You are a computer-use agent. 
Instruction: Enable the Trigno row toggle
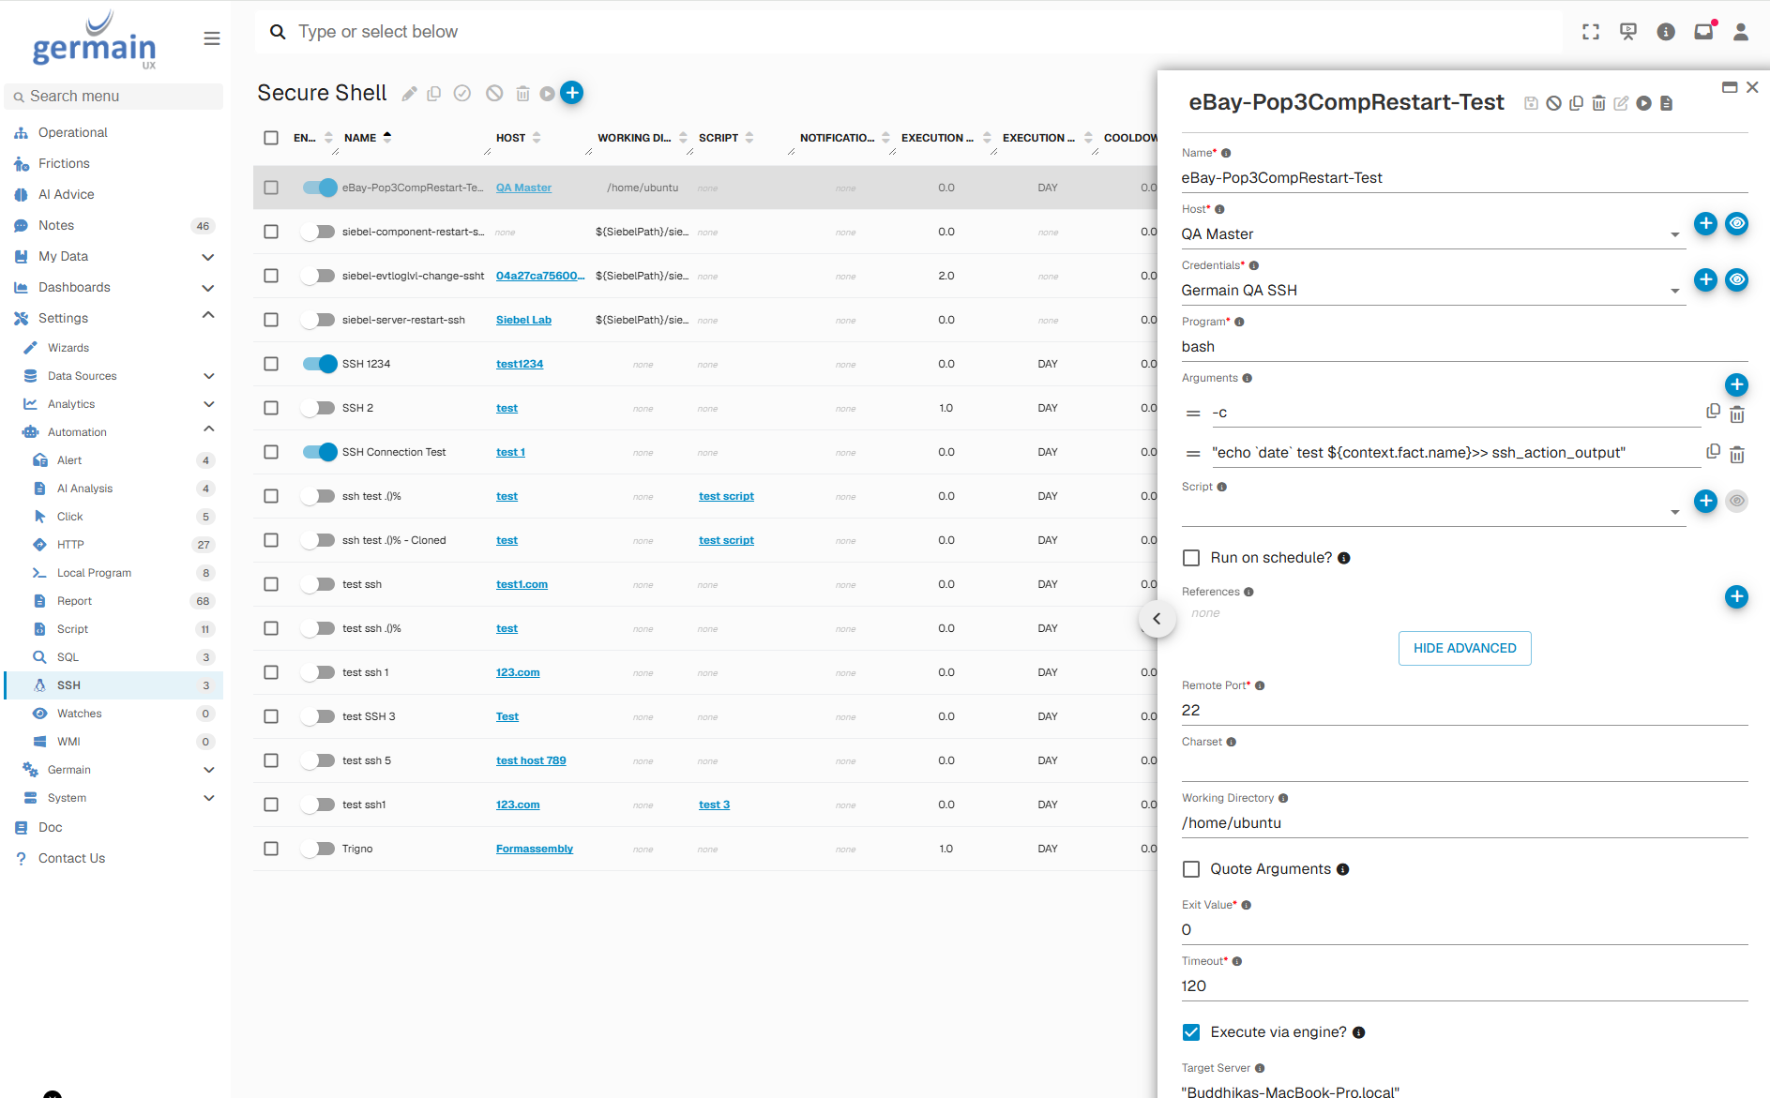[318, 849]
